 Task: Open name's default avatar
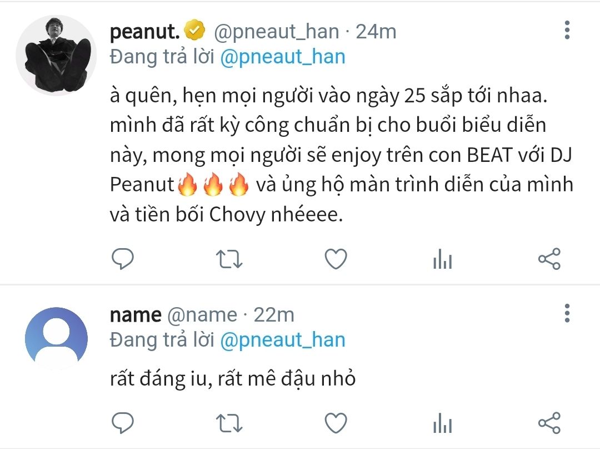[56, 338]
